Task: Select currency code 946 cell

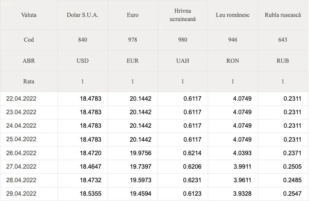Action: pos(233,40)
